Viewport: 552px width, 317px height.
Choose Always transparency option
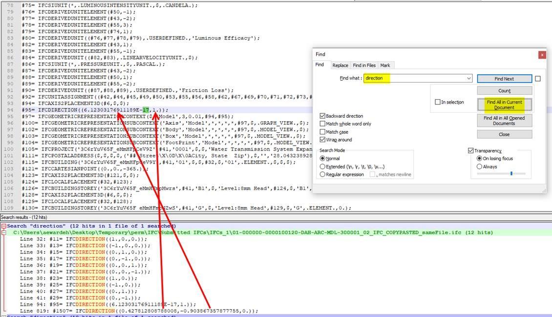click(479, 167)
